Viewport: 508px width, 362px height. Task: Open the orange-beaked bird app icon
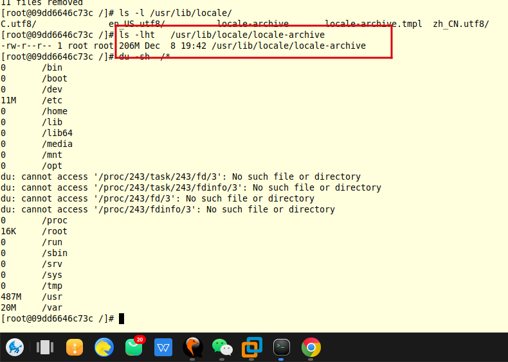(193, 347)
